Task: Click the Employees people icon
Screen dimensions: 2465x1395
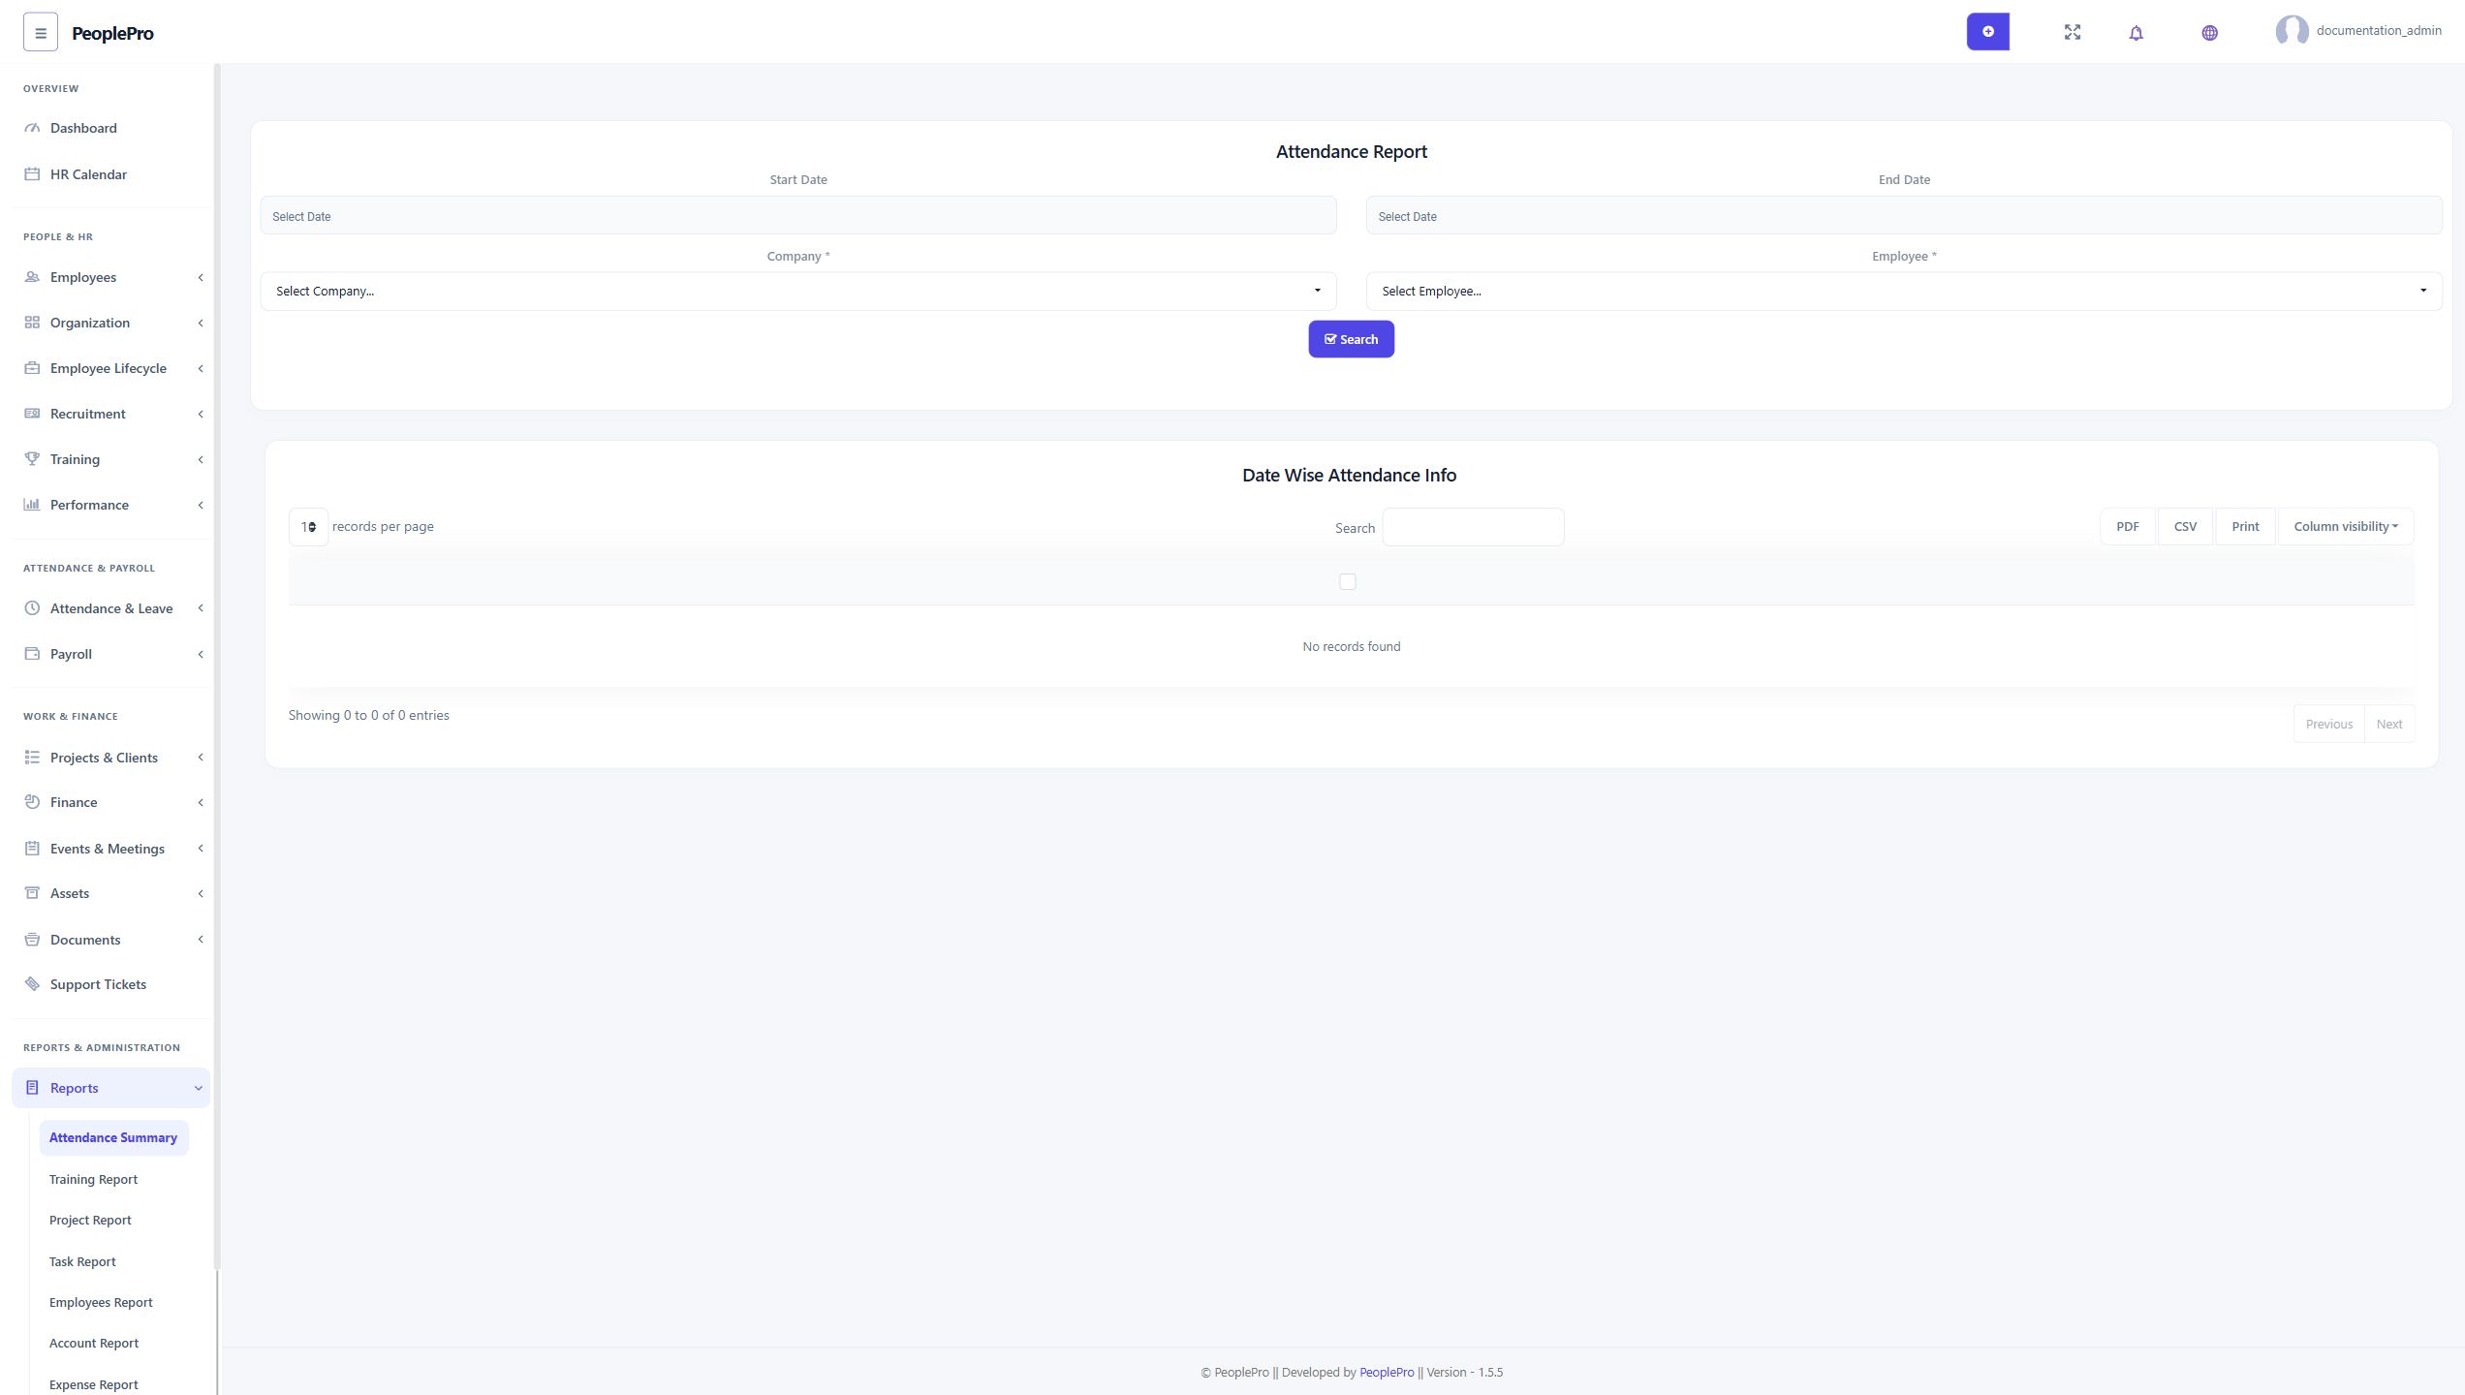Action: [32, 277]
